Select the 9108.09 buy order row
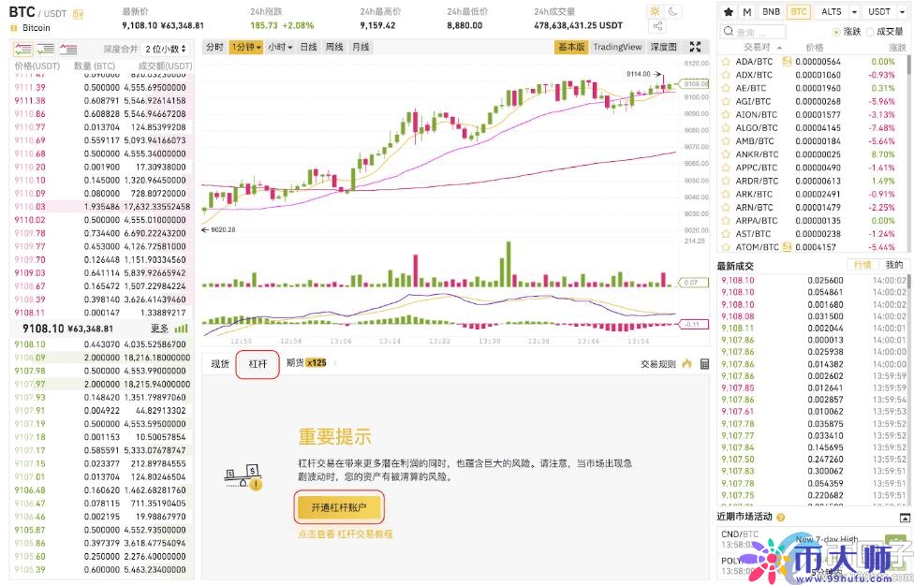The height and width of the screenshot is (585, 914). 103,358
